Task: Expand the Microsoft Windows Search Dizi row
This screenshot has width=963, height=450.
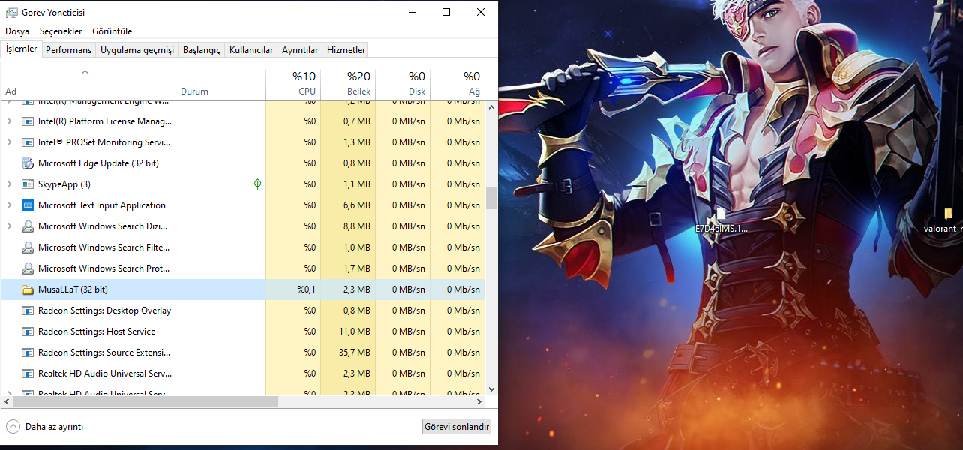Action: 9,226
